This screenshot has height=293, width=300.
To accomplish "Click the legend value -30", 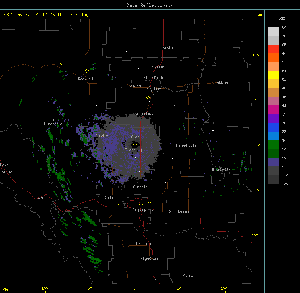I will pos(285,184).
